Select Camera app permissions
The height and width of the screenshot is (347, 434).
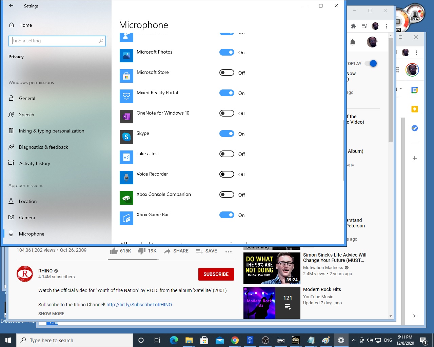coord(57,218)
